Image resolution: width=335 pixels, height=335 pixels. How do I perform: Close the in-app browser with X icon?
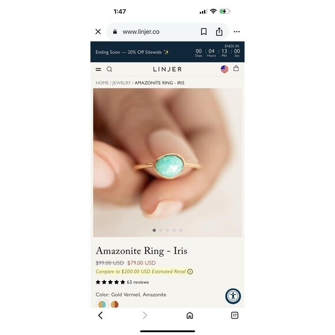pyautogui.click(x=98, y=32)
